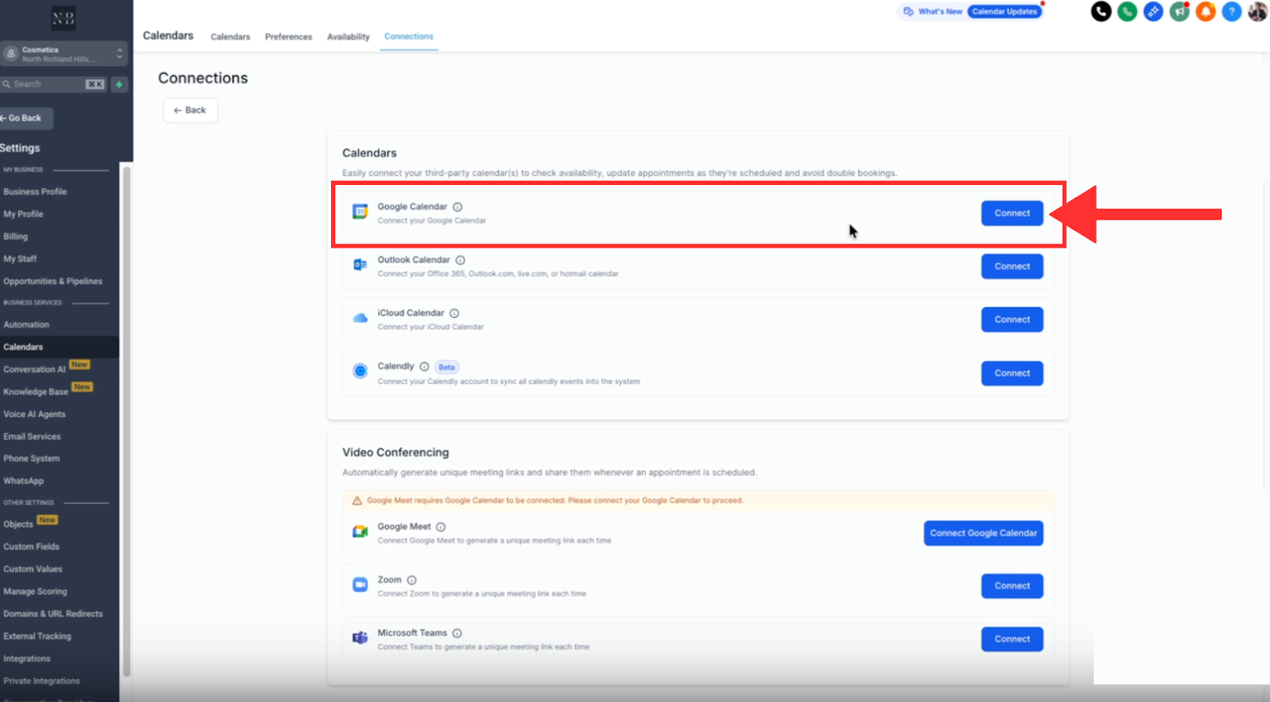Show info tooltip next to iCloud Calendar
The image size is (1270, 702).
click(454, 313)
